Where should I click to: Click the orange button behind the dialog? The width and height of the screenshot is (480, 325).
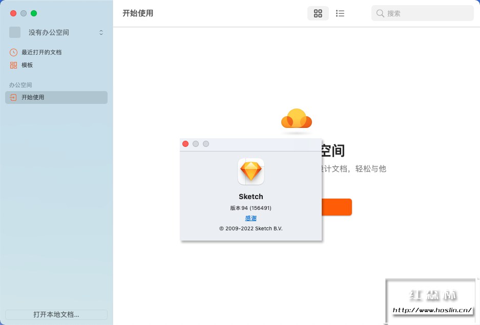(x=337, y=207)
